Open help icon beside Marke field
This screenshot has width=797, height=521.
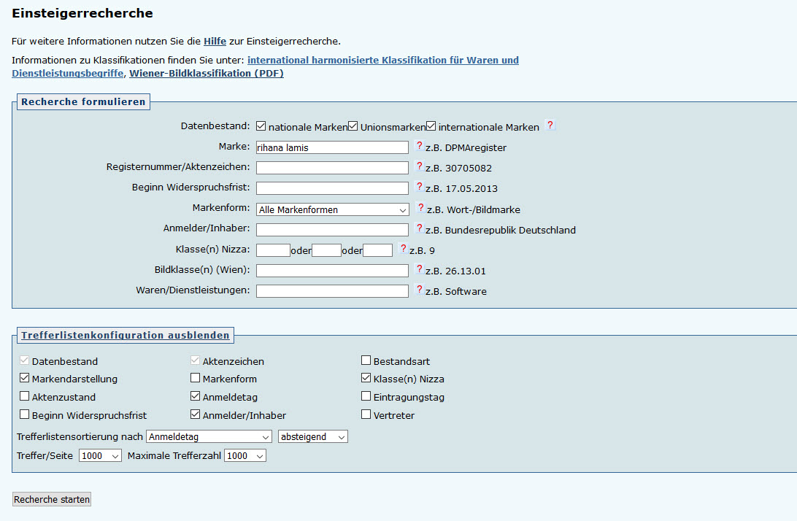419,147
